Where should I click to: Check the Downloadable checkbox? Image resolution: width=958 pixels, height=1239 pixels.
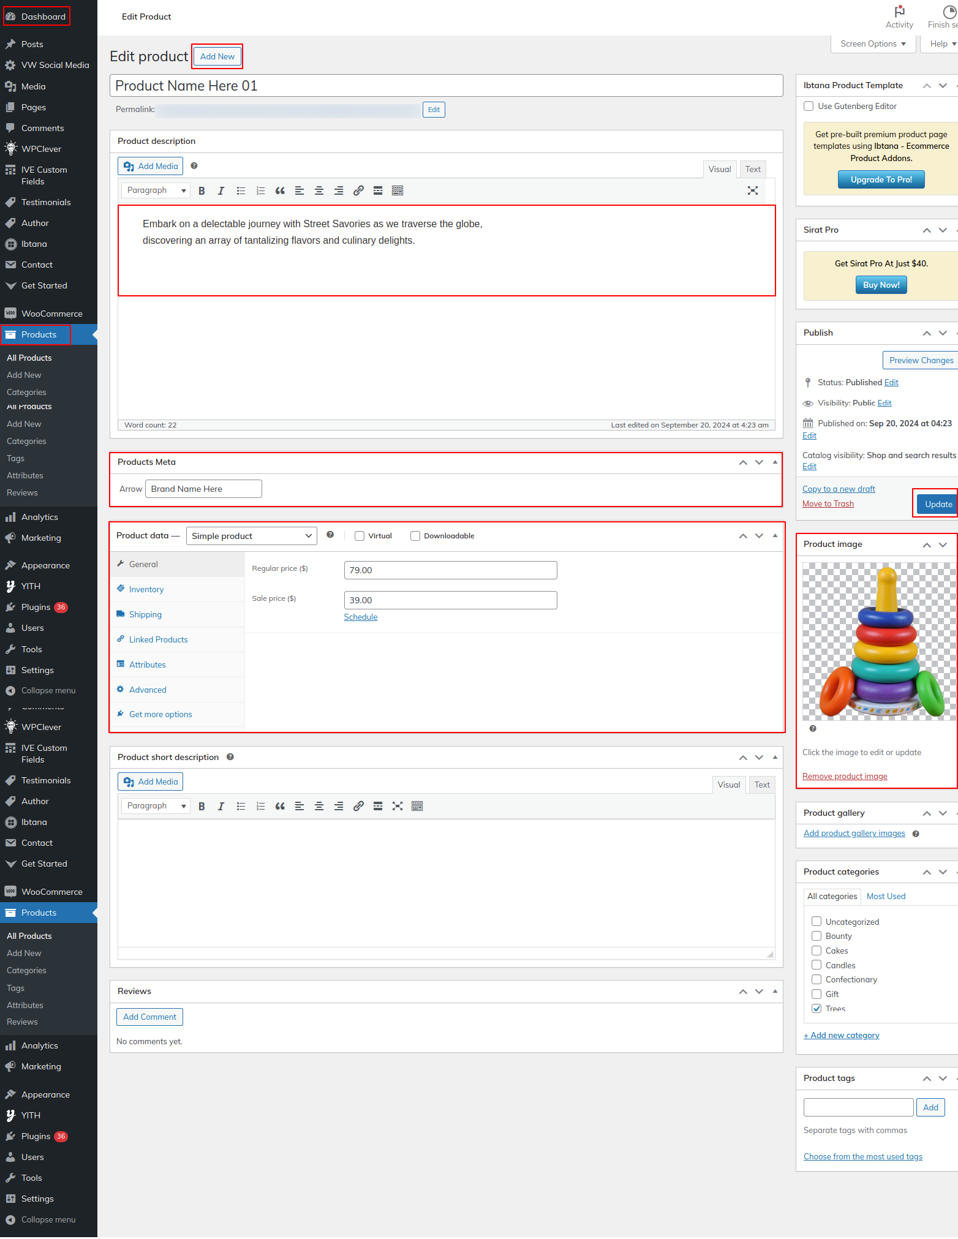pyautogui.click(x=415, y=536)
